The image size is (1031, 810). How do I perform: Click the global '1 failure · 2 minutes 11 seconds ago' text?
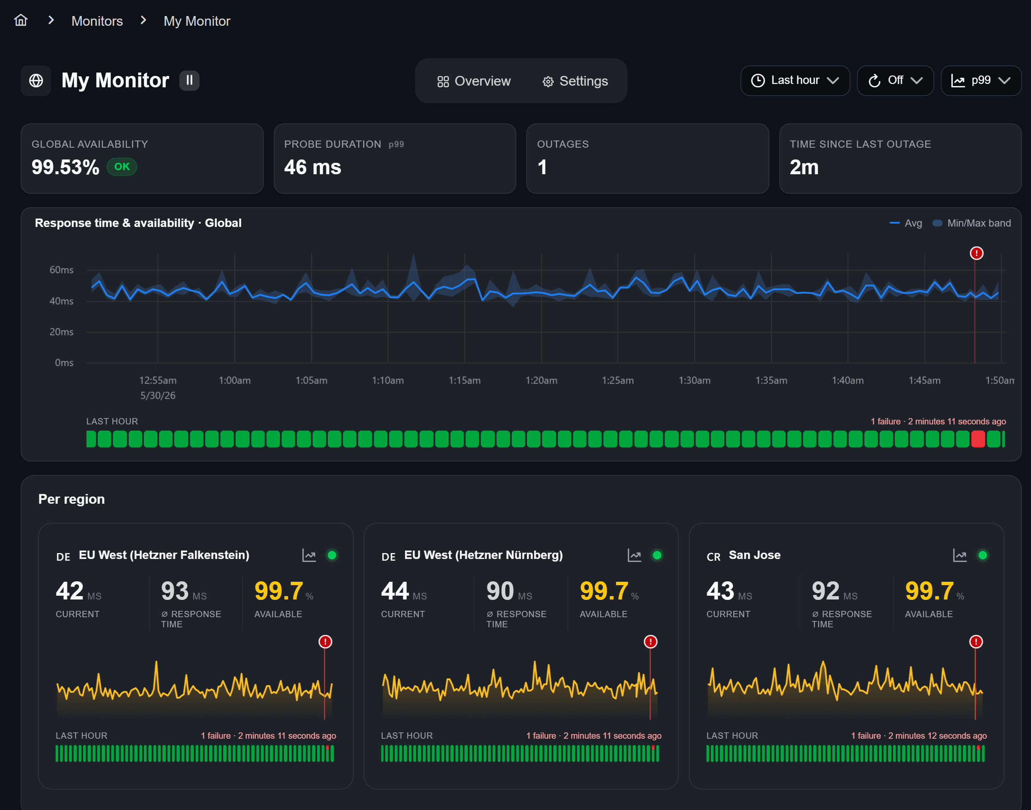click(938, 421)
